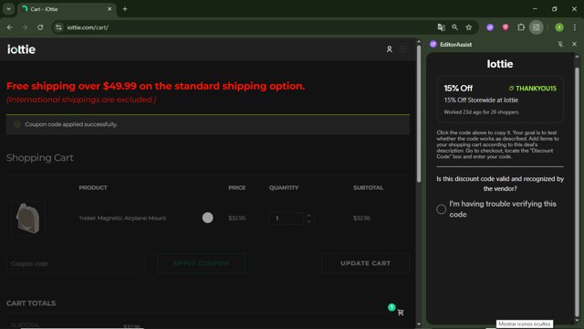
Task: Open the tab search dropdown arrow
Action: coord(8,9)
